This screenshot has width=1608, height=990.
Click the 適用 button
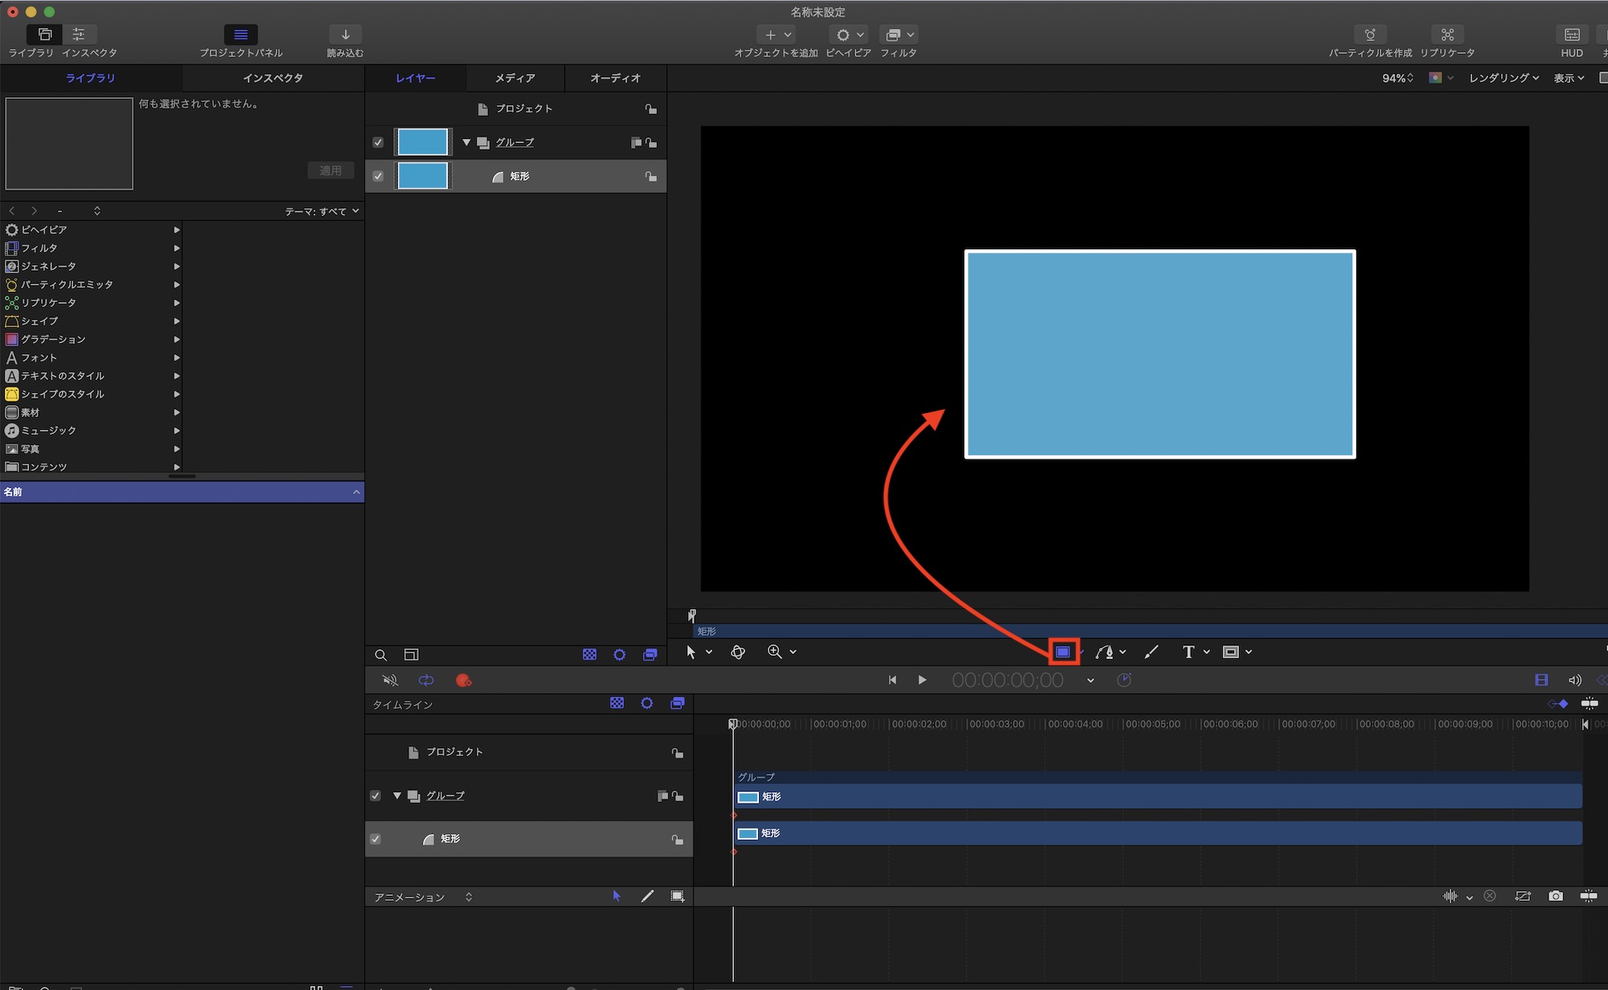pyautogui.click(x=330, y=170)
